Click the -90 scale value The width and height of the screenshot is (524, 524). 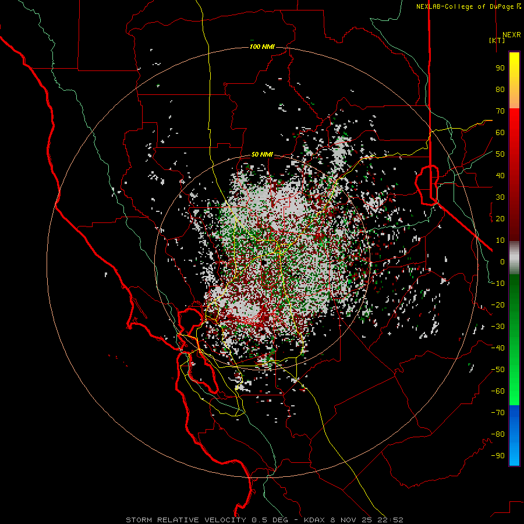click(498, 456)
